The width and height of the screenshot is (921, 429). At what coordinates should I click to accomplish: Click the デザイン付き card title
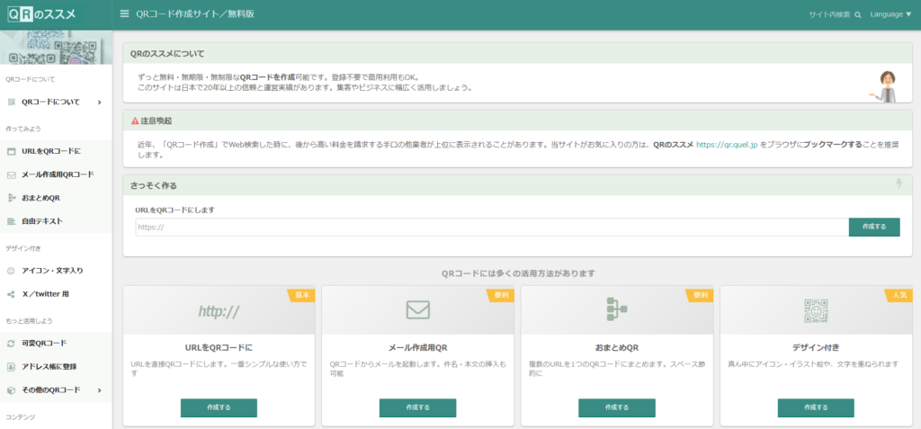click(x=816, y=347)
